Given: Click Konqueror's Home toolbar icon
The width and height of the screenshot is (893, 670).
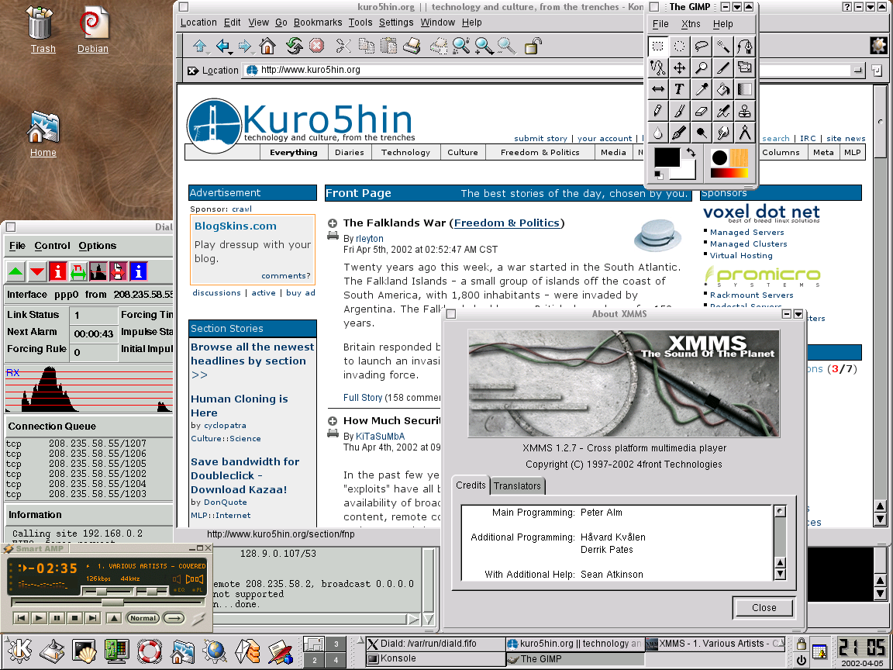Looking at the screenshot, I should [267, 46].
